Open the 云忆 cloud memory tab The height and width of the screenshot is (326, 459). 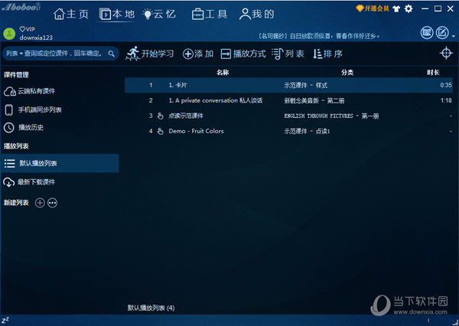[x=159, y=14]
